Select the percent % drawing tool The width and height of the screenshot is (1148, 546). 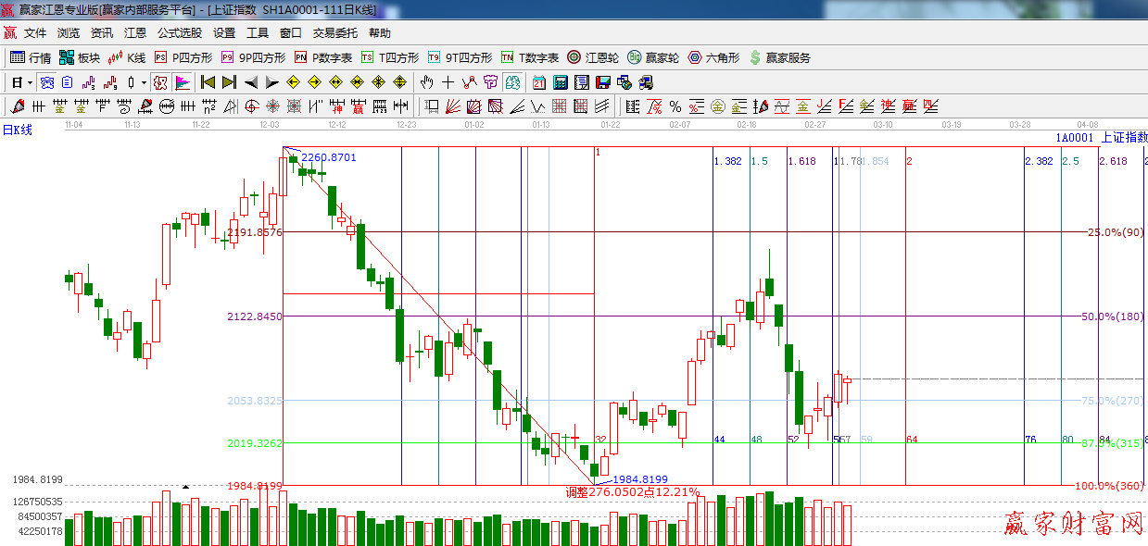[675, 106]
